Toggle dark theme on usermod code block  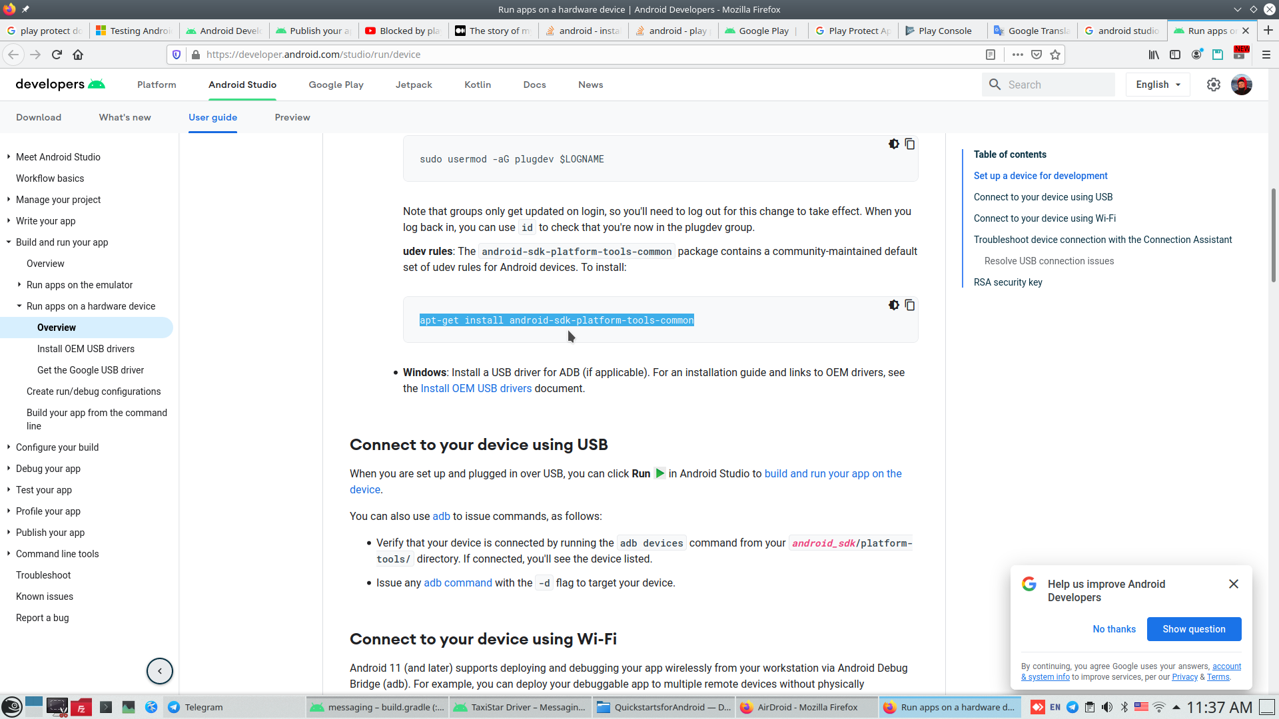coord(893,144)
